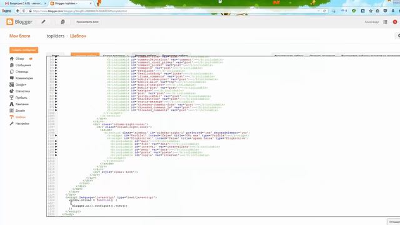Click Просмотреть блог button
This screenshot has height=225, width=400.
point(87,22)
